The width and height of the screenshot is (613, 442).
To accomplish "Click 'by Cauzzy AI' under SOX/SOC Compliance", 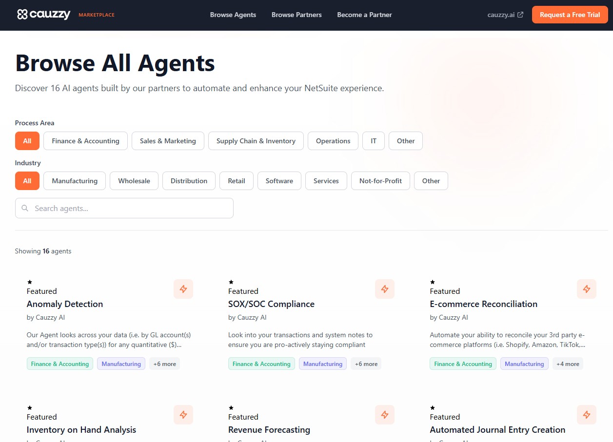I will (x=247, y=317).
